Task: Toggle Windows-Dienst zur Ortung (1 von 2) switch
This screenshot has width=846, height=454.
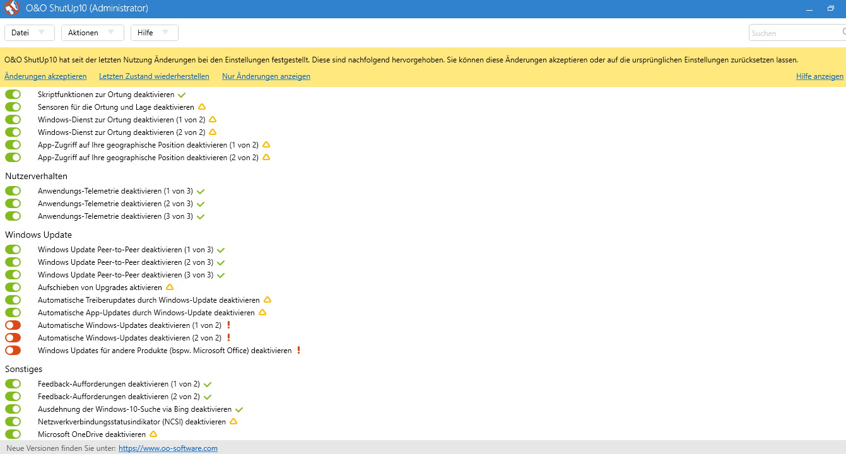Action: 13,119
